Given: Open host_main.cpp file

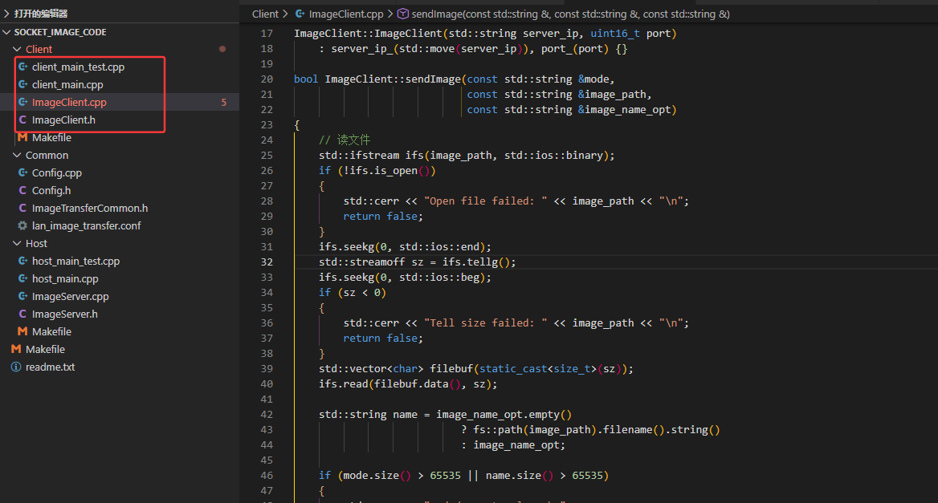Looking at the screenshot, I should (65, 278).
